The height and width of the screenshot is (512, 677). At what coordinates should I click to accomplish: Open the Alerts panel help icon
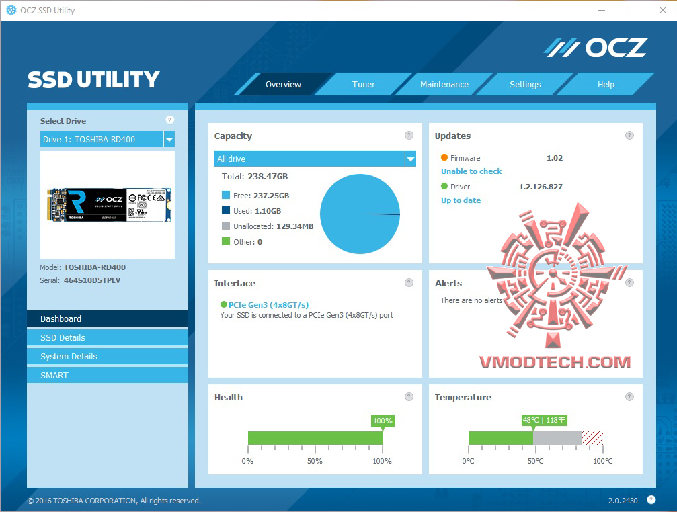click(x=630, y=282)
